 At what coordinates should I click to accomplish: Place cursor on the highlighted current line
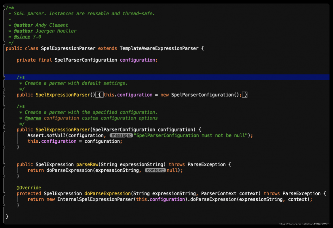coord(166,77)
